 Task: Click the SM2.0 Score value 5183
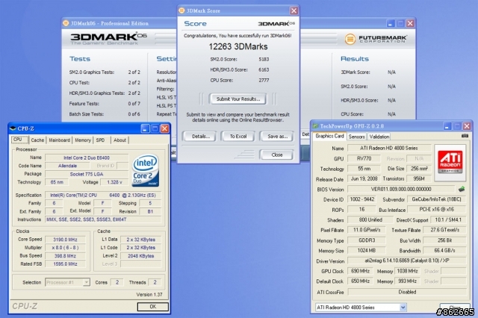coord(264,60)
